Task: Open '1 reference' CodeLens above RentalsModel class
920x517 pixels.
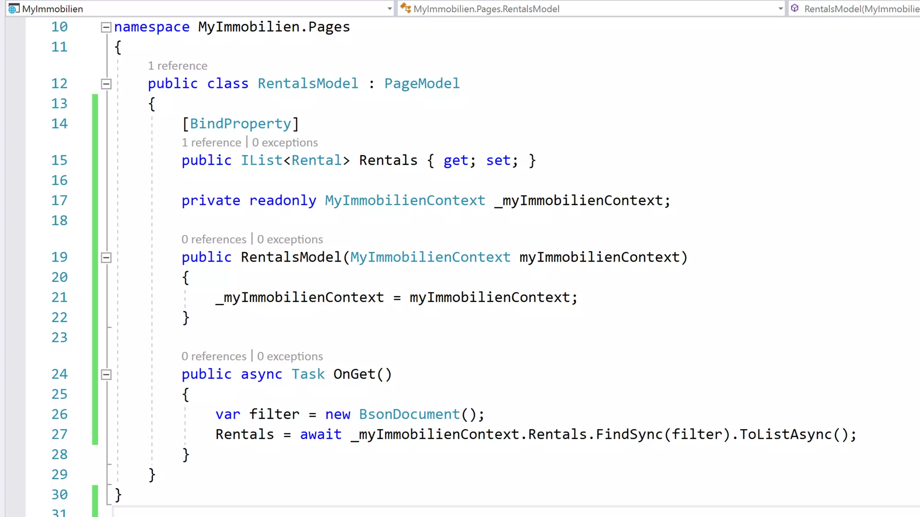Action: (177, 66)
